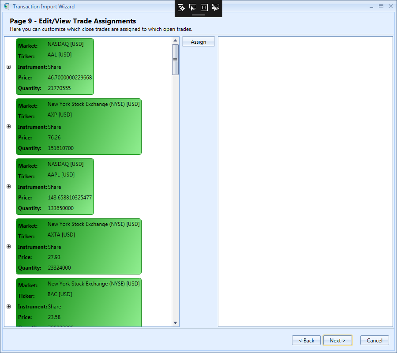Click the price 46.7000000229668
This screenshot has height=353, width=397.
(70, 78)
